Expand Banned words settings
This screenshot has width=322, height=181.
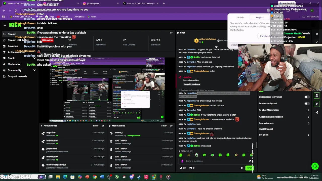click(308, 123)
